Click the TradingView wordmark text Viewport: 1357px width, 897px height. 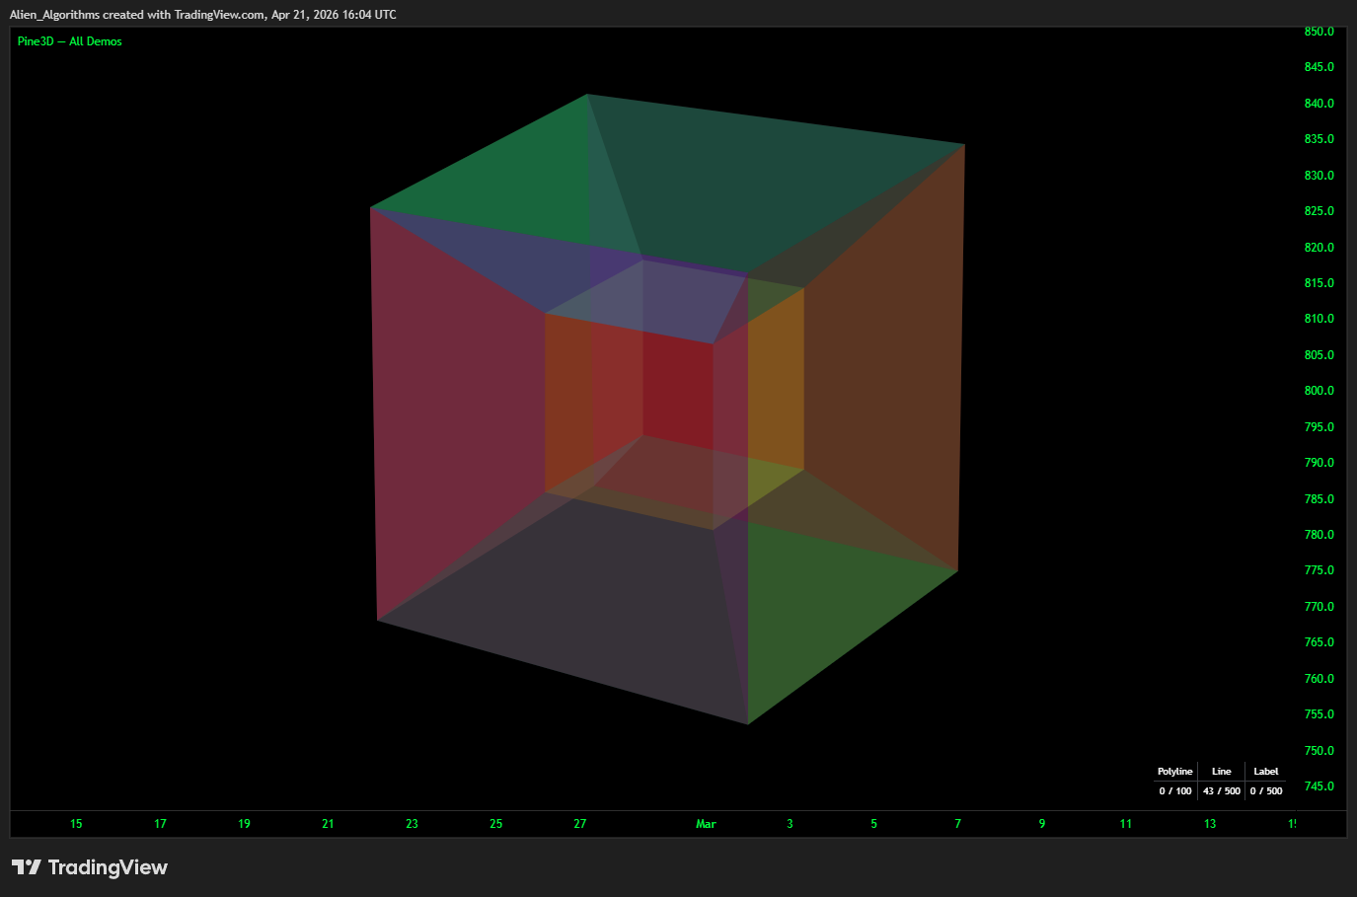point(108,867)
